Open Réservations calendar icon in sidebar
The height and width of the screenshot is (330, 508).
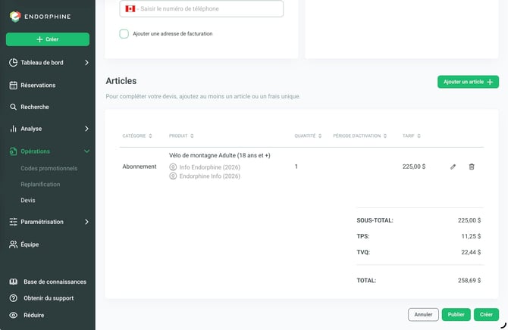[x=14, y=86]
